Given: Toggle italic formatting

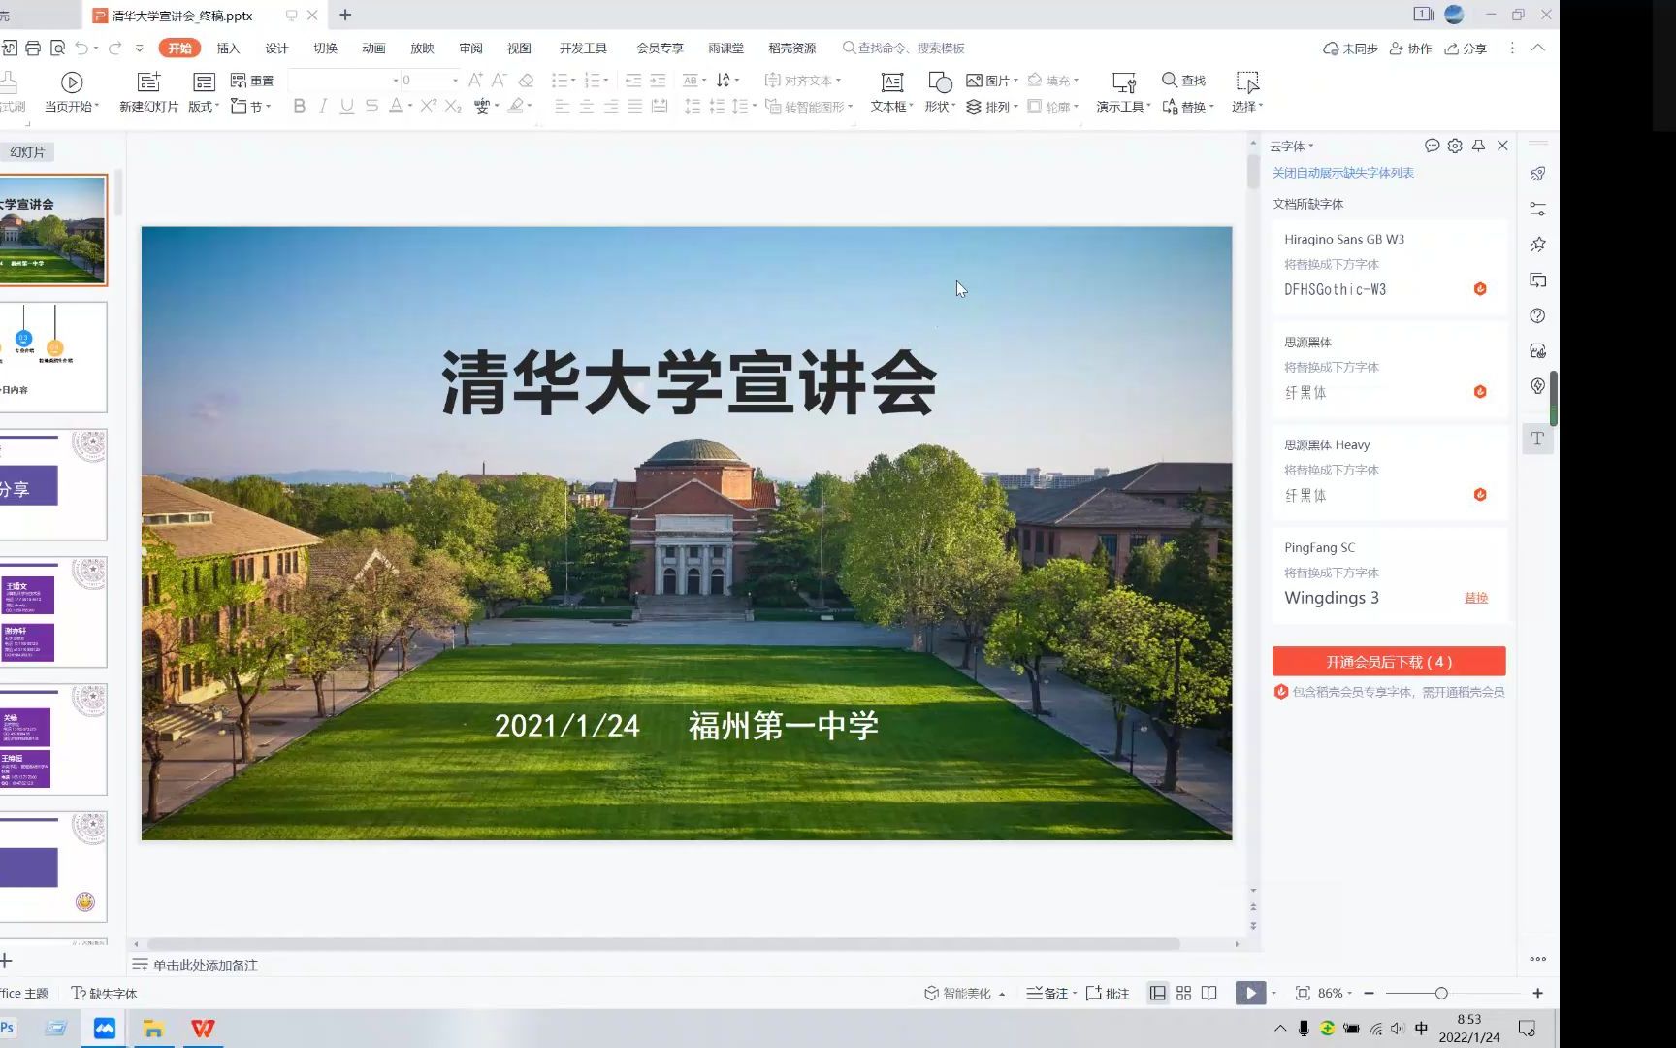Looking at the screenshot, I should (x=323, y=106).
